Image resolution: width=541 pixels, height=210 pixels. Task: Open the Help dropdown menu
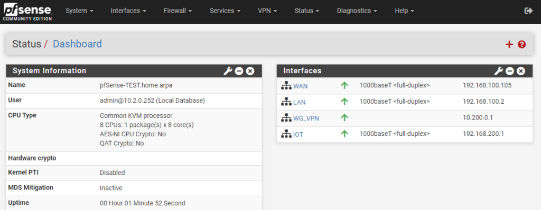(x=404, y=11)
